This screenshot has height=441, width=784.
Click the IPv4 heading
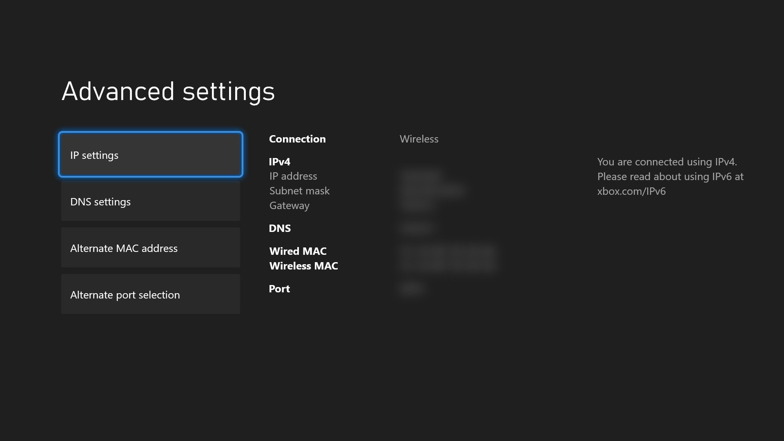coord(279,162)
